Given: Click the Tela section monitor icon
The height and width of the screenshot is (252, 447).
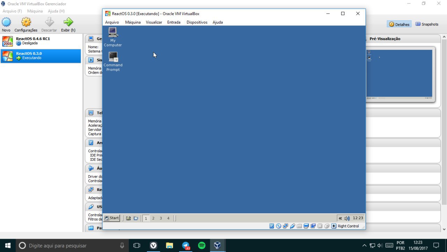Looking at the screenshot, I should click(91, 113).
